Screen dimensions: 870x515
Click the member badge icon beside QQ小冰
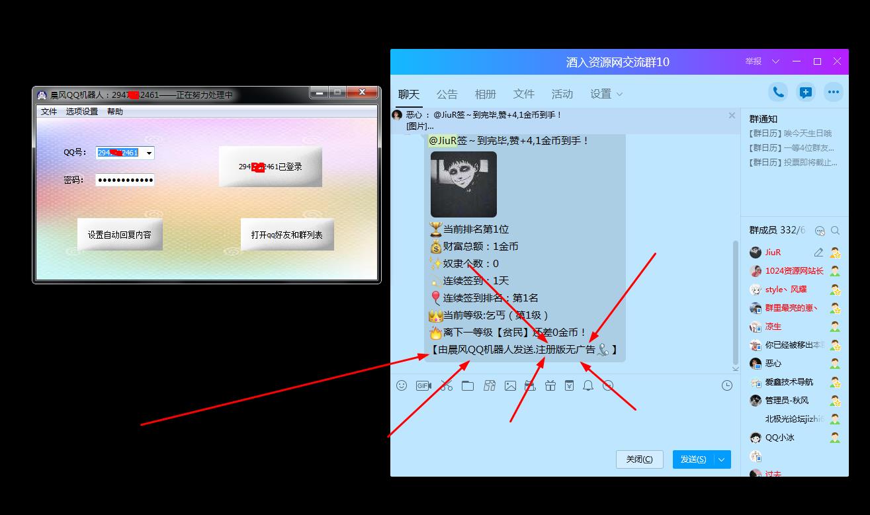(x=836, y=438)
